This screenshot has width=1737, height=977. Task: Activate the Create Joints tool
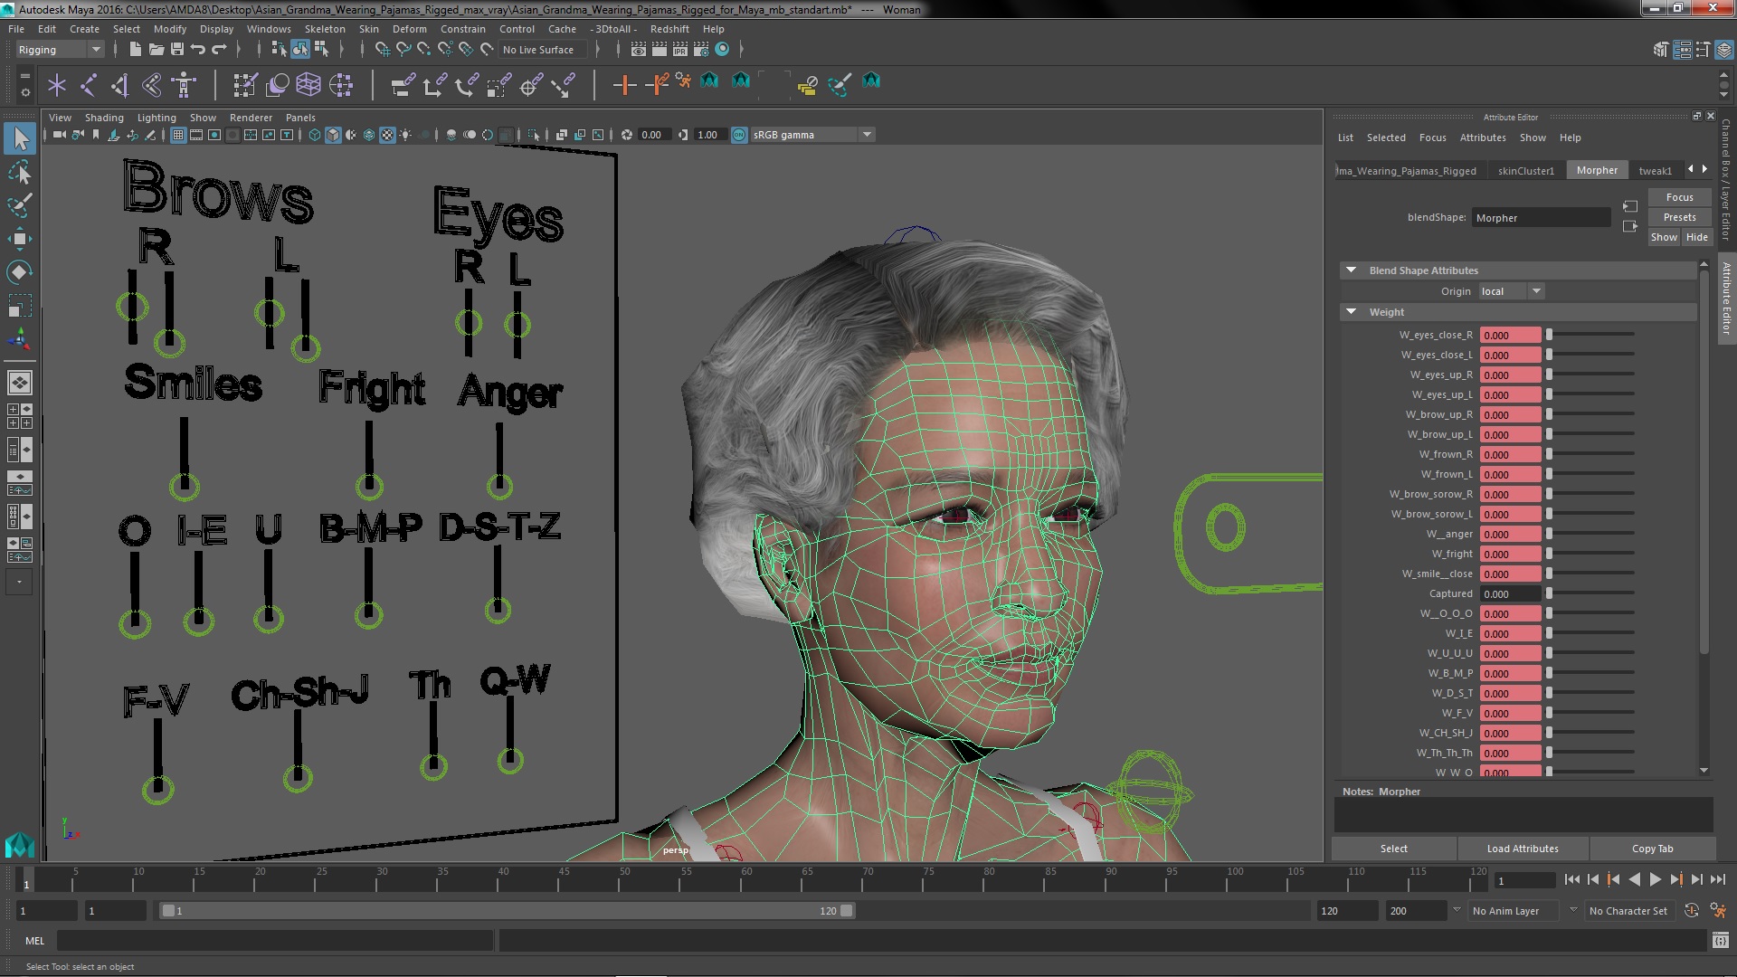(x=89, y=86)
